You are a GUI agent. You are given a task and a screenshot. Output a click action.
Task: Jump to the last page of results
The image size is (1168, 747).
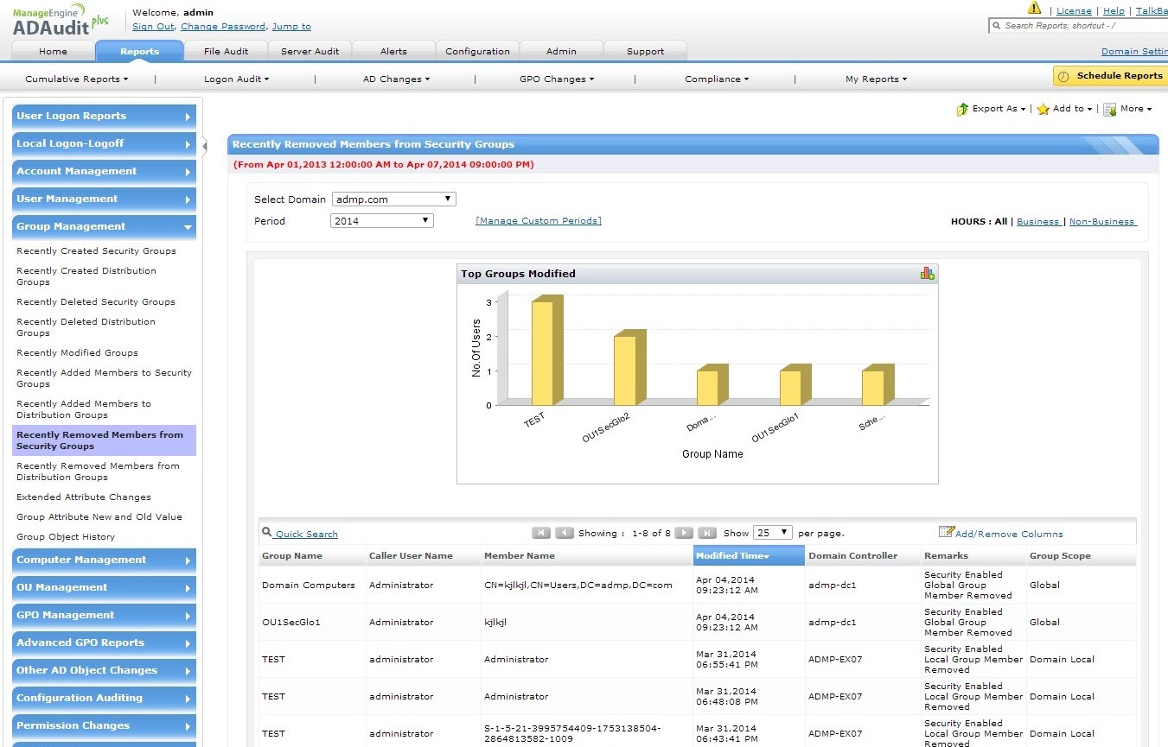click(x=706, y=533)
